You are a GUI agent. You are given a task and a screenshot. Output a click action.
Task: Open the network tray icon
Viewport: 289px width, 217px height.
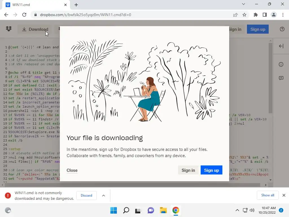[245, 210]
